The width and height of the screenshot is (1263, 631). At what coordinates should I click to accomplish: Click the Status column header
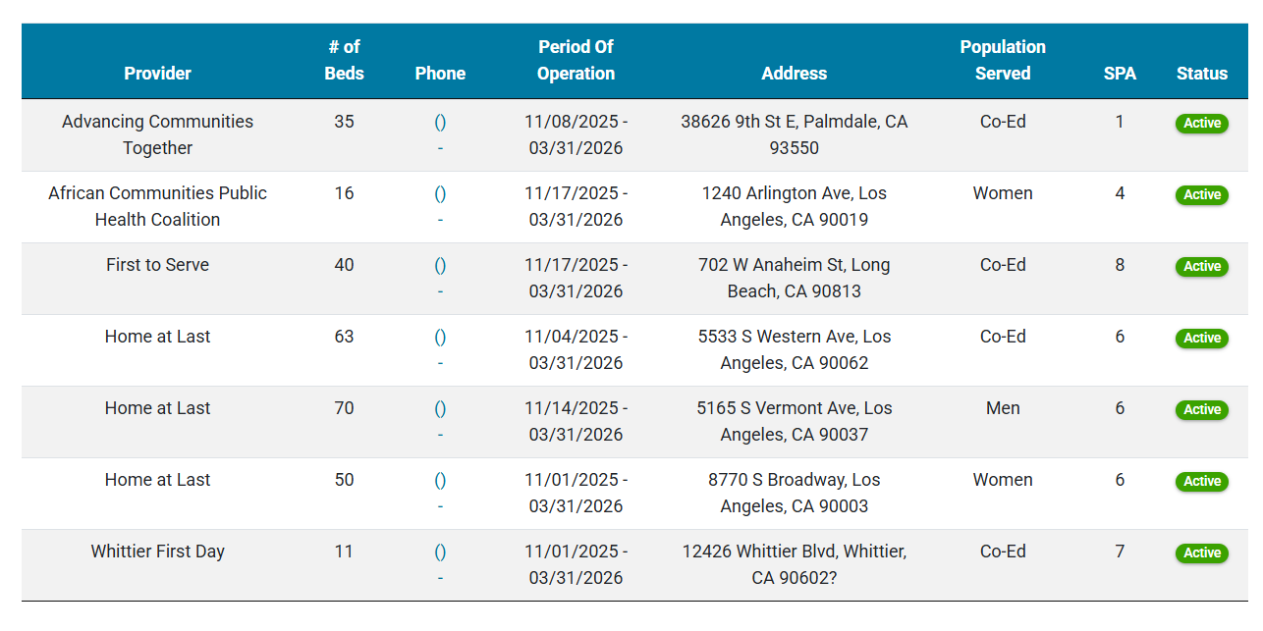(x=1201, y=74)
